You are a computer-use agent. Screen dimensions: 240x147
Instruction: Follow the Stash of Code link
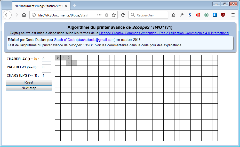click(65, 40)
